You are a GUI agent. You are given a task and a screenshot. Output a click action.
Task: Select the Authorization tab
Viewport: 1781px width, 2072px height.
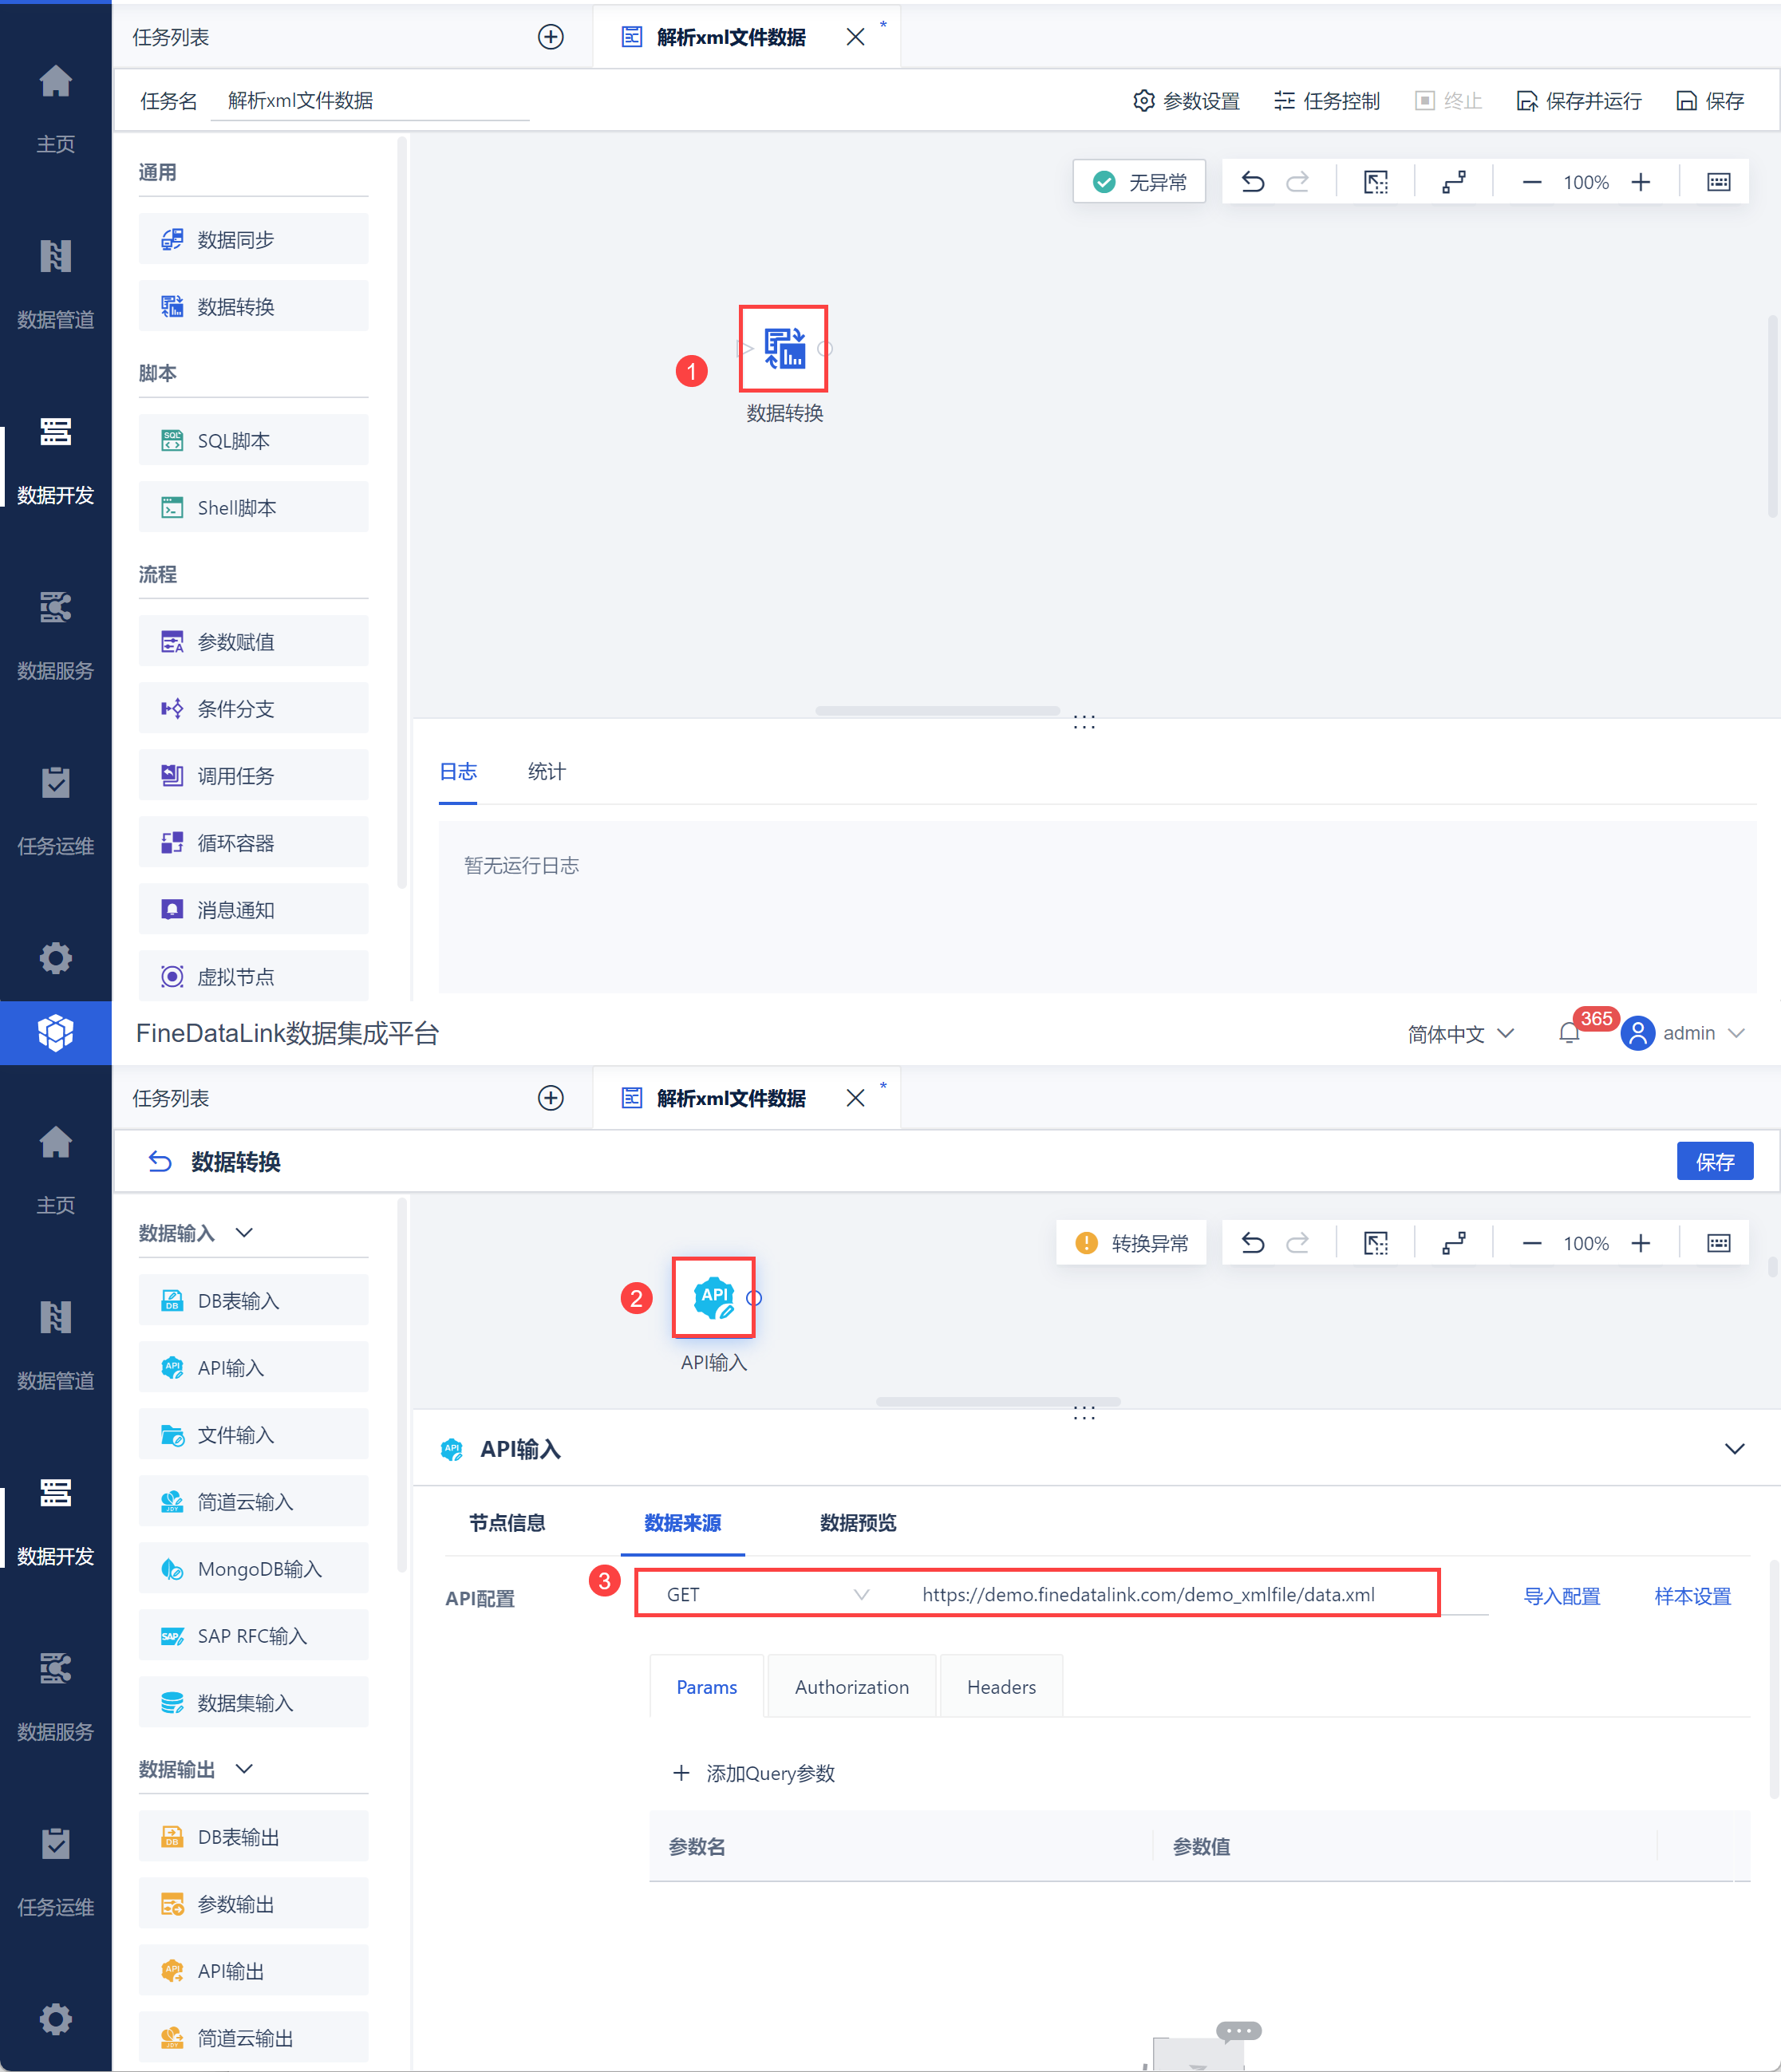(851, 1687)
